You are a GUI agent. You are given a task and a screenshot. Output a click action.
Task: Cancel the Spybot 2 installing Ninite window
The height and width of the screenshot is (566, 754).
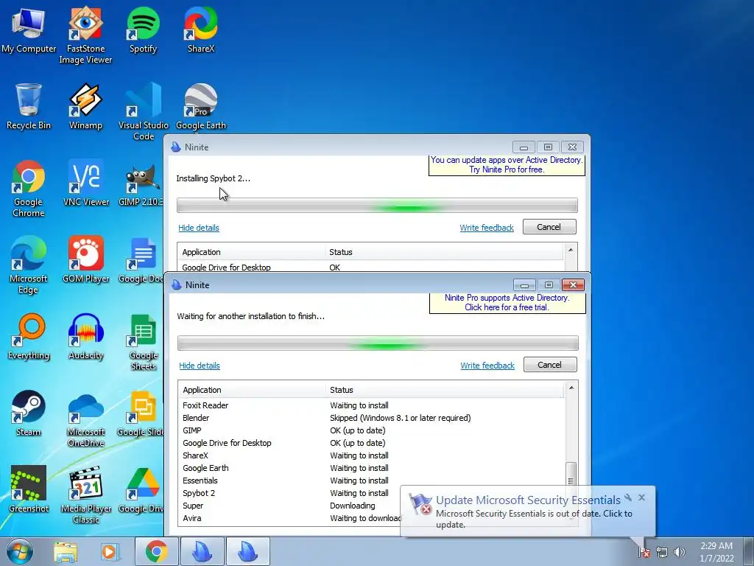549,227
